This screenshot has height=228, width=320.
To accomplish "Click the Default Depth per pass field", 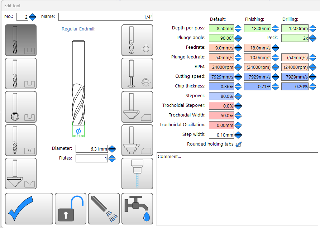I will coord(221,28).
